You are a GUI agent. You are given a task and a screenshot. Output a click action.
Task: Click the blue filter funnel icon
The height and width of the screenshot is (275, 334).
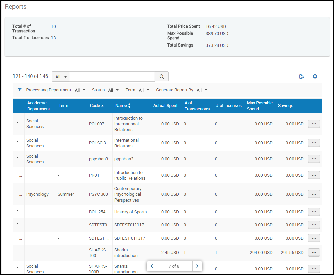tap(20, 90)
